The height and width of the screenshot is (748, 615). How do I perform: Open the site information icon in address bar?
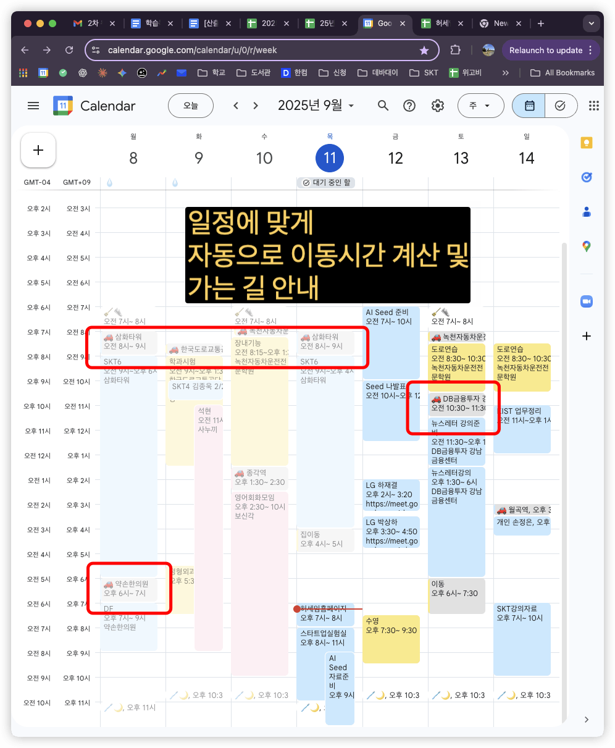pyautogui.click(x=96, y=50)
